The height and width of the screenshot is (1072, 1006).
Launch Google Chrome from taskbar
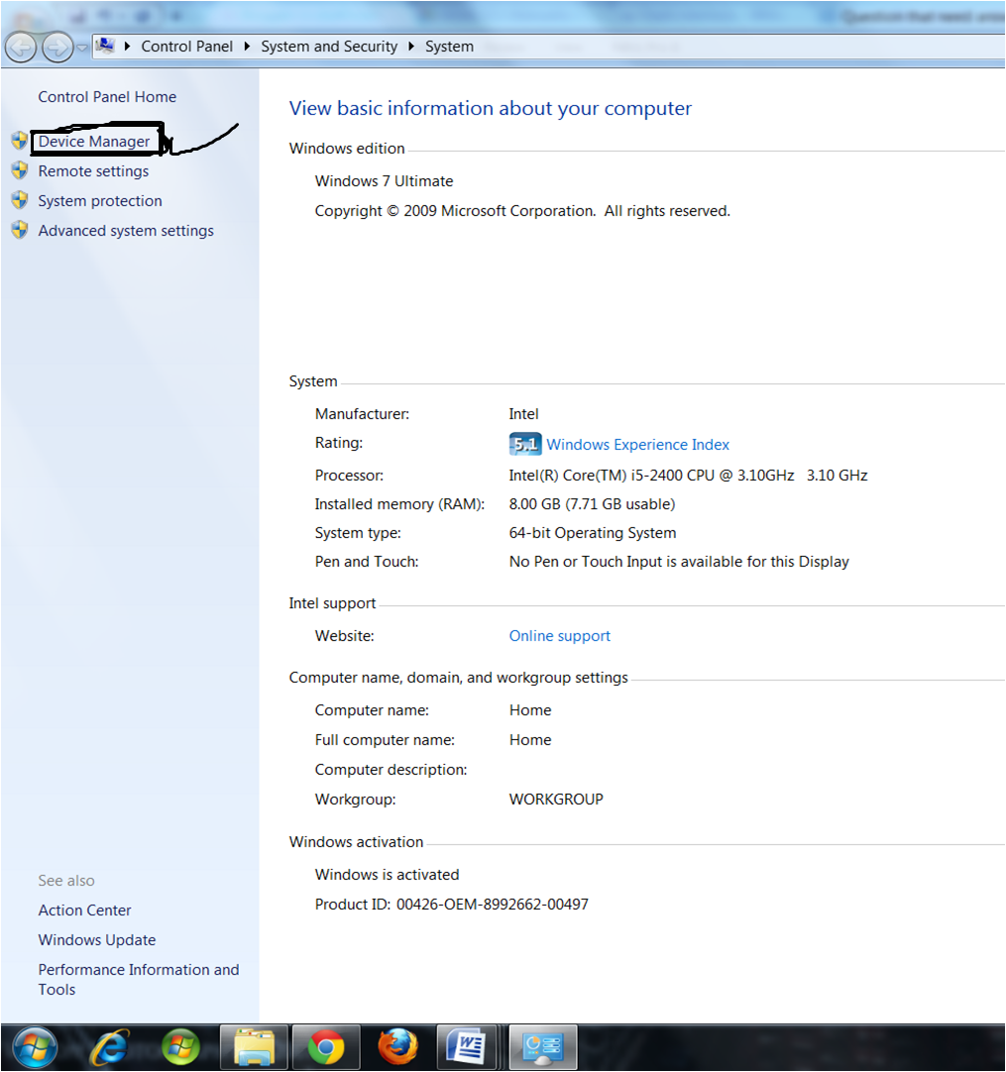pos(326,1047)
